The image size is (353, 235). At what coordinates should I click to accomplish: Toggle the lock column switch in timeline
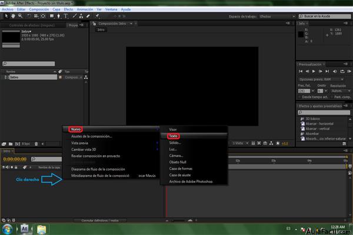click(x=16, y=167)
